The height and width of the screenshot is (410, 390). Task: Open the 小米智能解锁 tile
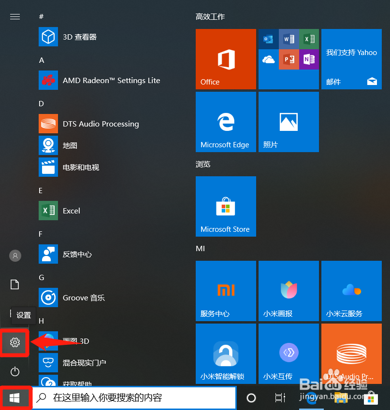[x=226, y=353]
